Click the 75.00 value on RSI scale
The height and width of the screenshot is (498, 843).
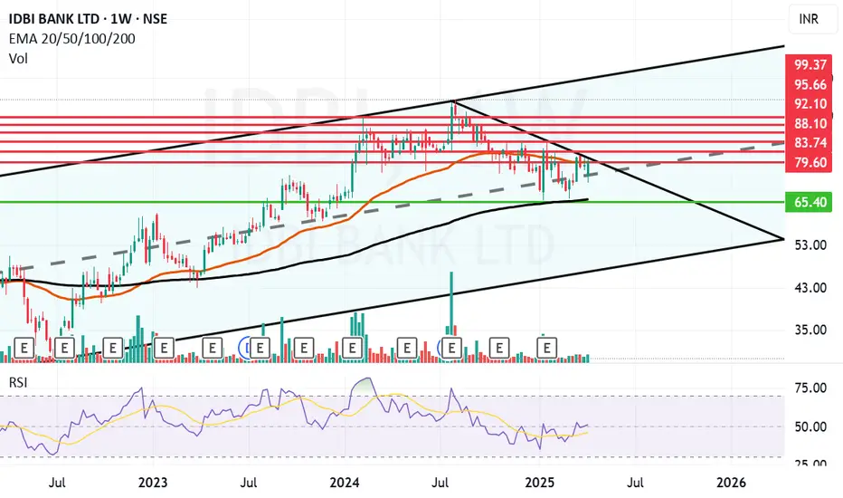pyautogui.click(x=810, y=388)
